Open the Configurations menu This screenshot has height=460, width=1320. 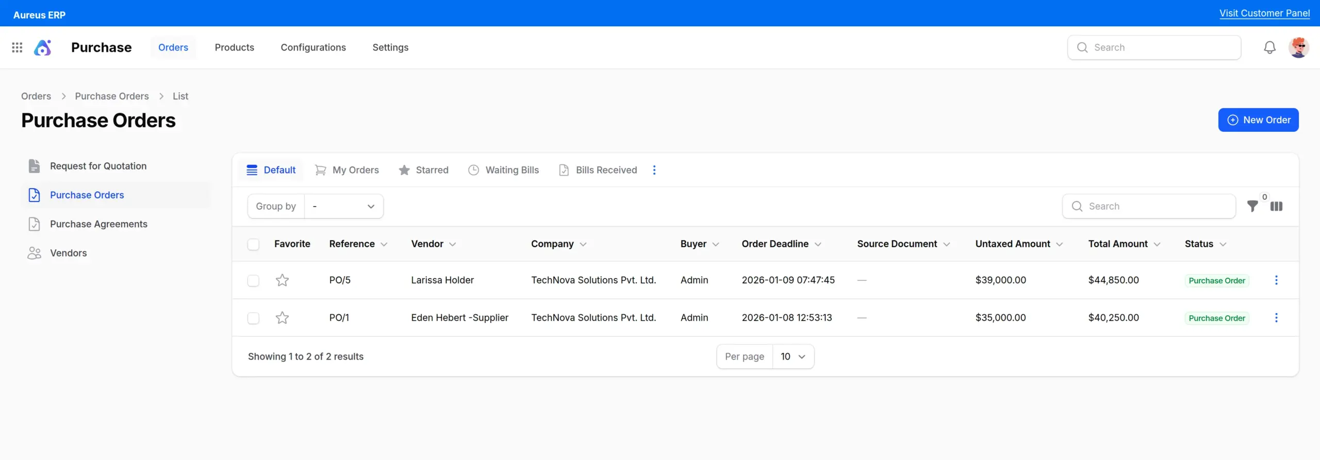(313, 47)
